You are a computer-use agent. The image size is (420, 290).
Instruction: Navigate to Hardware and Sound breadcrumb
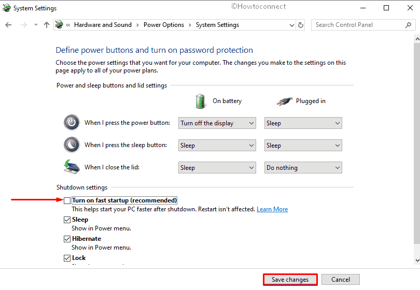103,25
